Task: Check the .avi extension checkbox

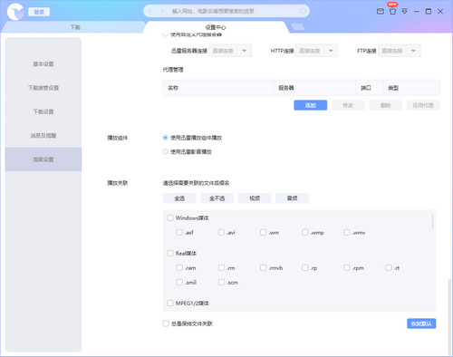Action: (x=221, y=232)
